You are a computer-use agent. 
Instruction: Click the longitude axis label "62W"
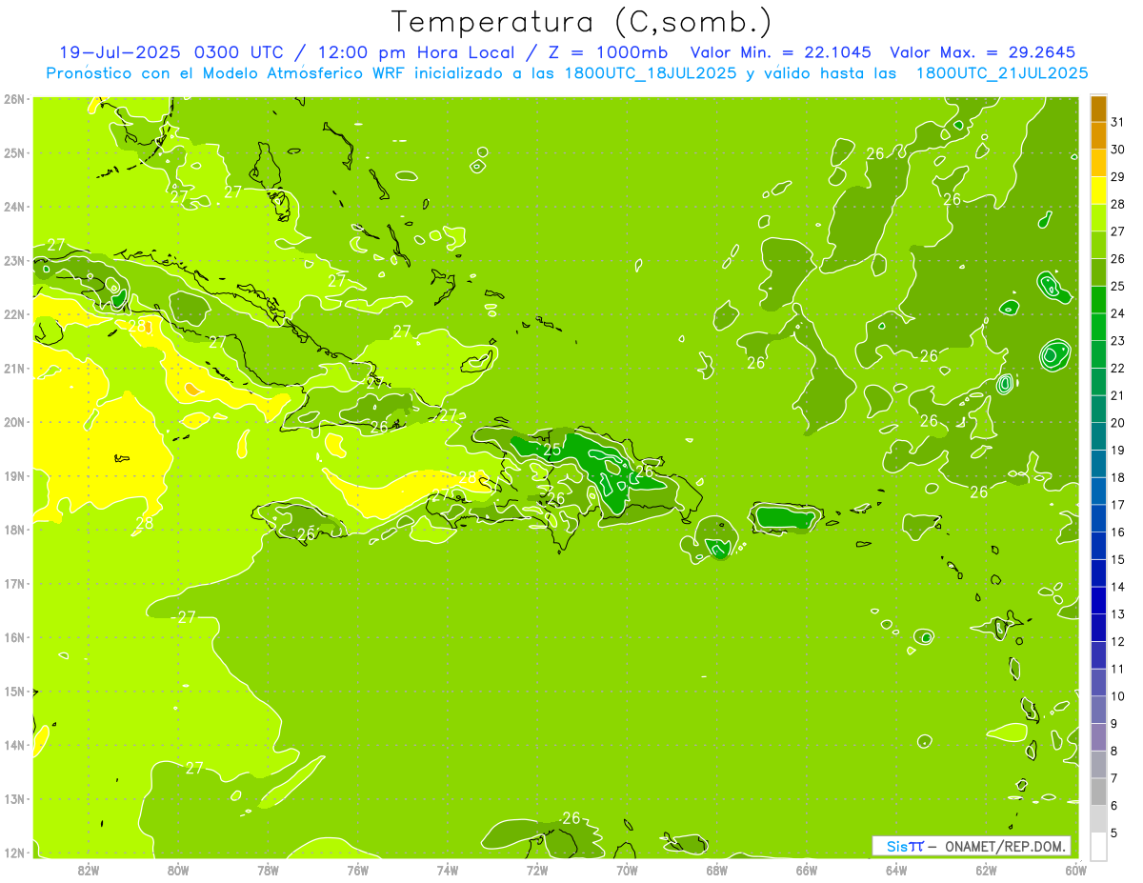tap(986, 870)
